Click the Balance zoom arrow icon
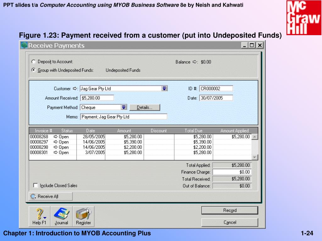 click(x=195, y=62)
